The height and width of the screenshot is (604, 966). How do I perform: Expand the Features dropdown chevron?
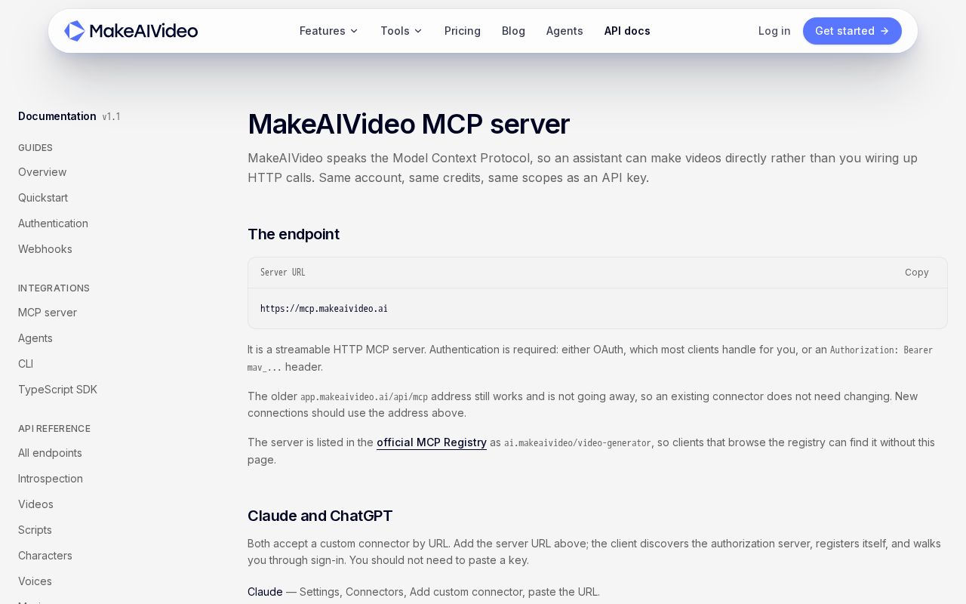point(354,31)
